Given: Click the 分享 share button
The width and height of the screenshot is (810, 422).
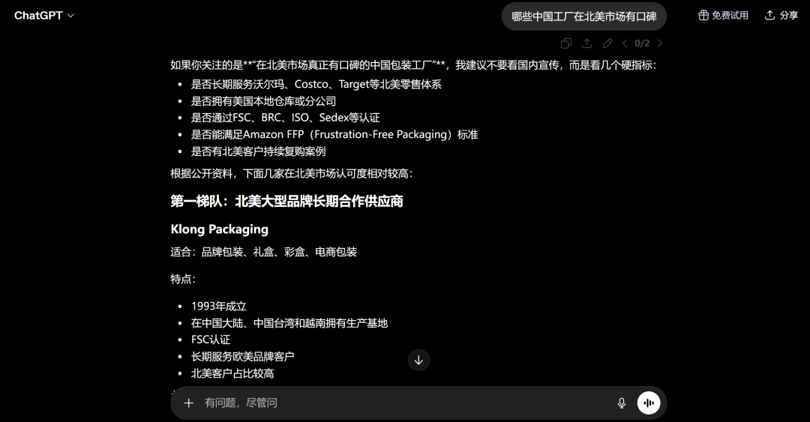Looking at the screenshot, I should click(x=781, y=16).
